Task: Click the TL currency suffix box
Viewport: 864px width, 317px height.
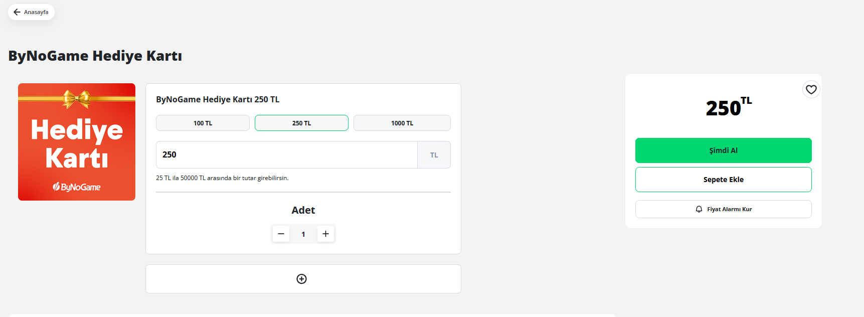Action: [x=434, y=155]
